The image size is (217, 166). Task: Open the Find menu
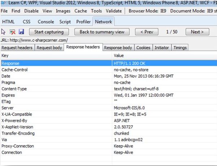16,11
